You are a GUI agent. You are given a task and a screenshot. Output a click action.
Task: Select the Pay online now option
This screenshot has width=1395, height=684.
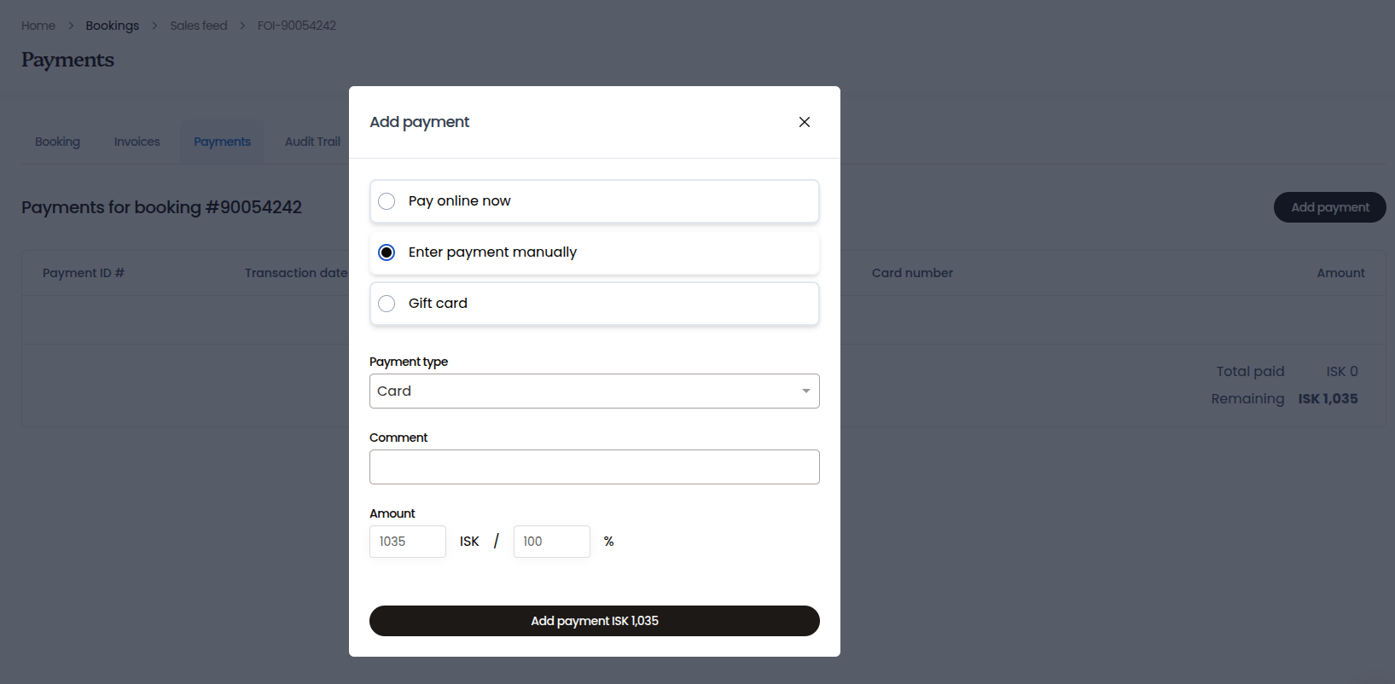(594, 201)
